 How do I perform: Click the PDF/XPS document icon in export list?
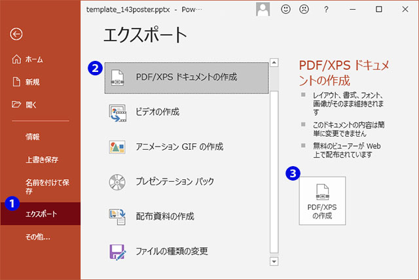click(117, 77)
